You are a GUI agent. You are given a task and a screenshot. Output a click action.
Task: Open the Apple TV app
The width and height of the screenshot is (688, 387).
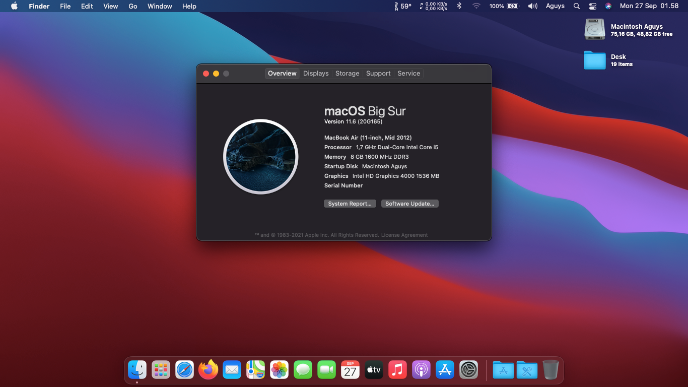(x=374, y=370)
